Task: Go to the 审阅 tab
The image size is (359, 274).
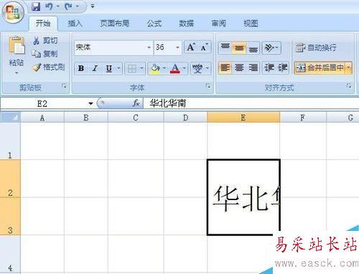Action: coord(218,24)
